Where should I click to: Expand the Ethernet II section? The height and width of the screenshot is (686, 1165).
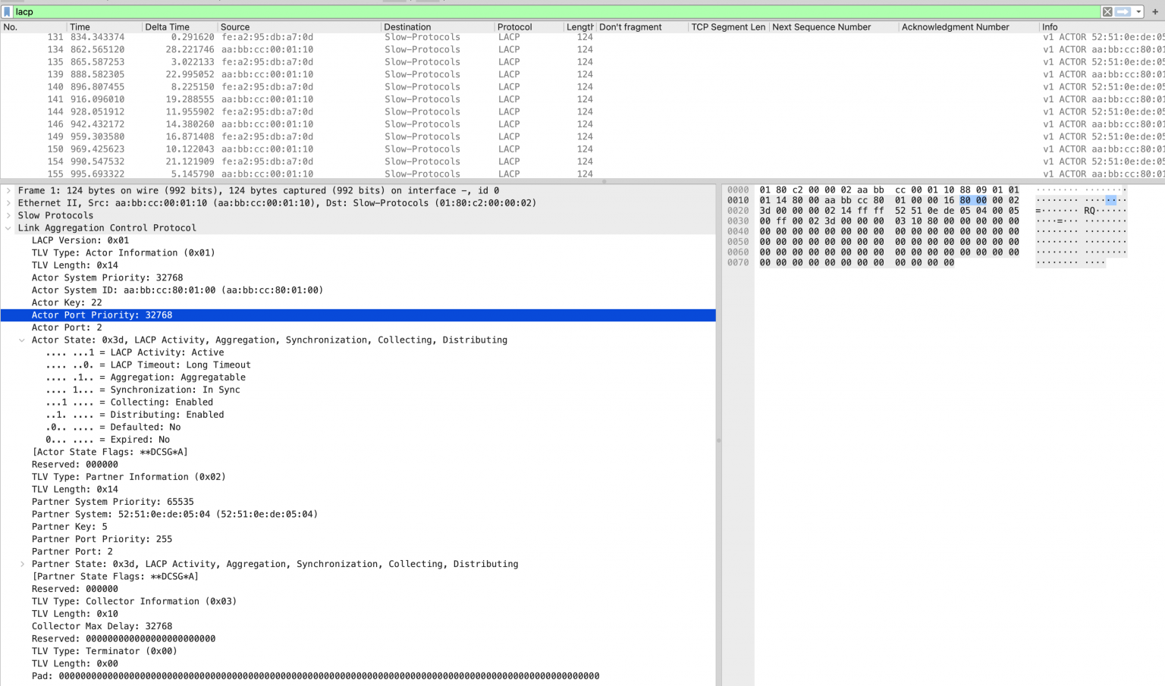click(8, 203)
